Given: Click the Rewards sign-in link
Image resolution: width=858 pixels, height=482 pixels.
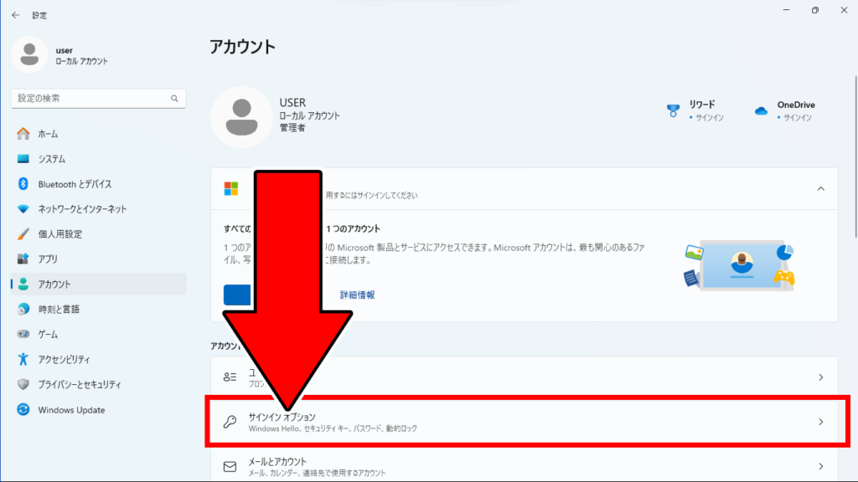Looking at the screenshot, I should (x=706, y=118).
